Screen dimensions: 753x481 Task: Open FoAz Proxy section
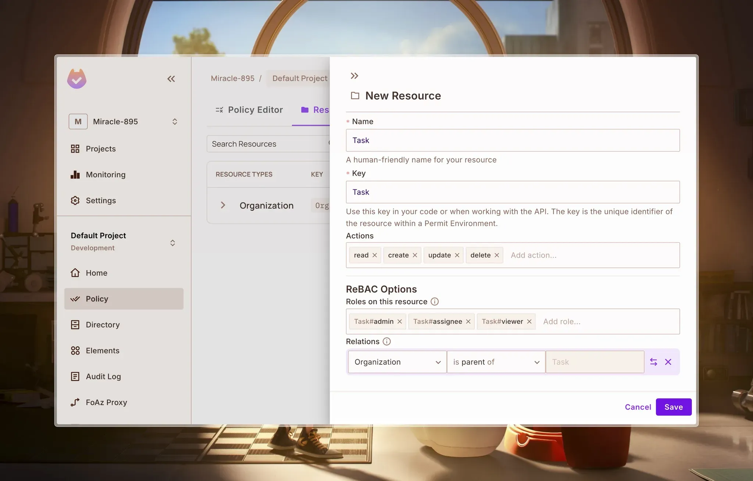(106, 402)
